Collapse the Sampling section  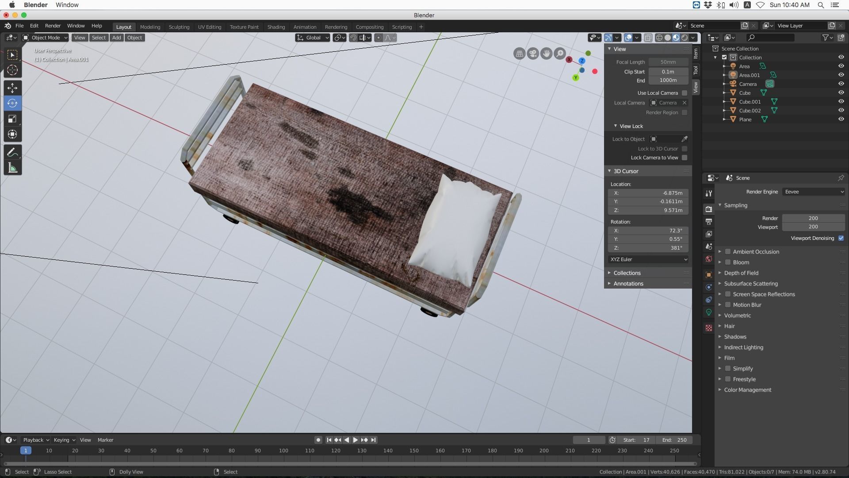[x=735, y=205]
